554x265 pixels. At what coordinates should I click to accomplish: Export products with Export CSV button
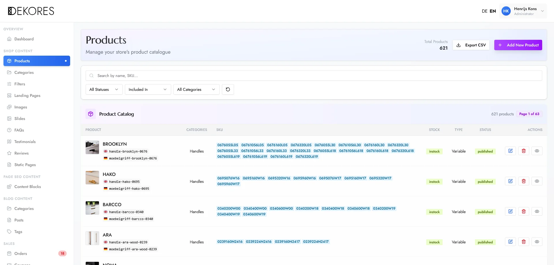click(x=471, y=45)
